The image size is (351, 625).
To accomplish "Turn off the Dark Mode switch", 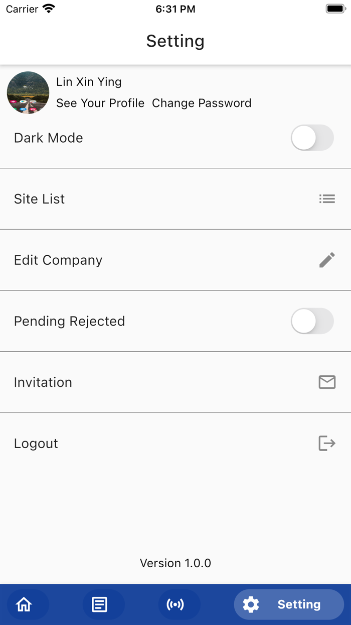I will [312, 138].
